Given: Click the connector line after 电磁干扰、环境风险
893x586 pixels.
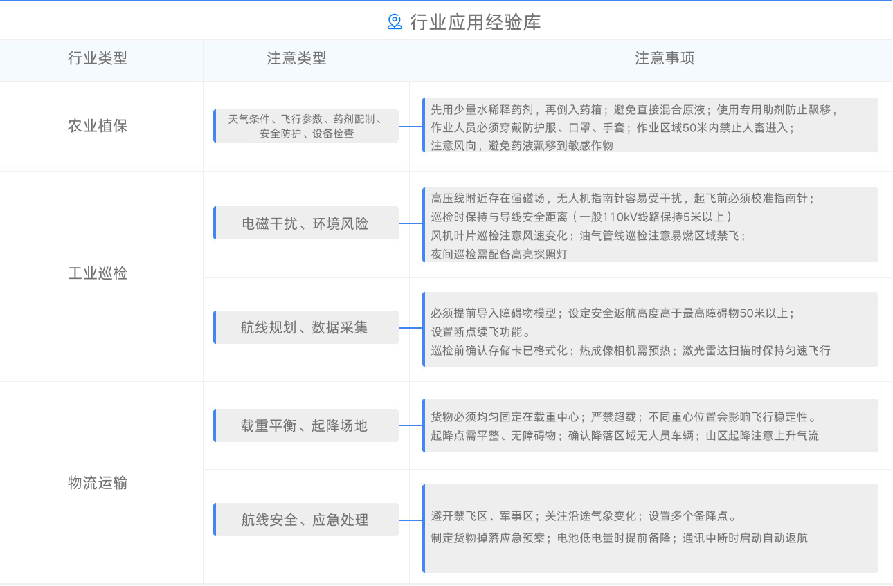Looking at the screenshot, I should tap(411, 223).
